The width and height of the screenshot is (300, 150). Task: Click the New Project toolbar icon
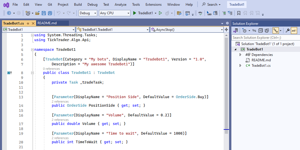coord(28,13)
